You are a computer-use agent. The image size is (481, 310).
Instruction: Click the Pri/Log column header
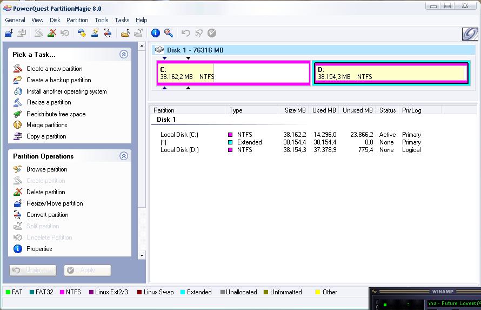pos(420,110)
